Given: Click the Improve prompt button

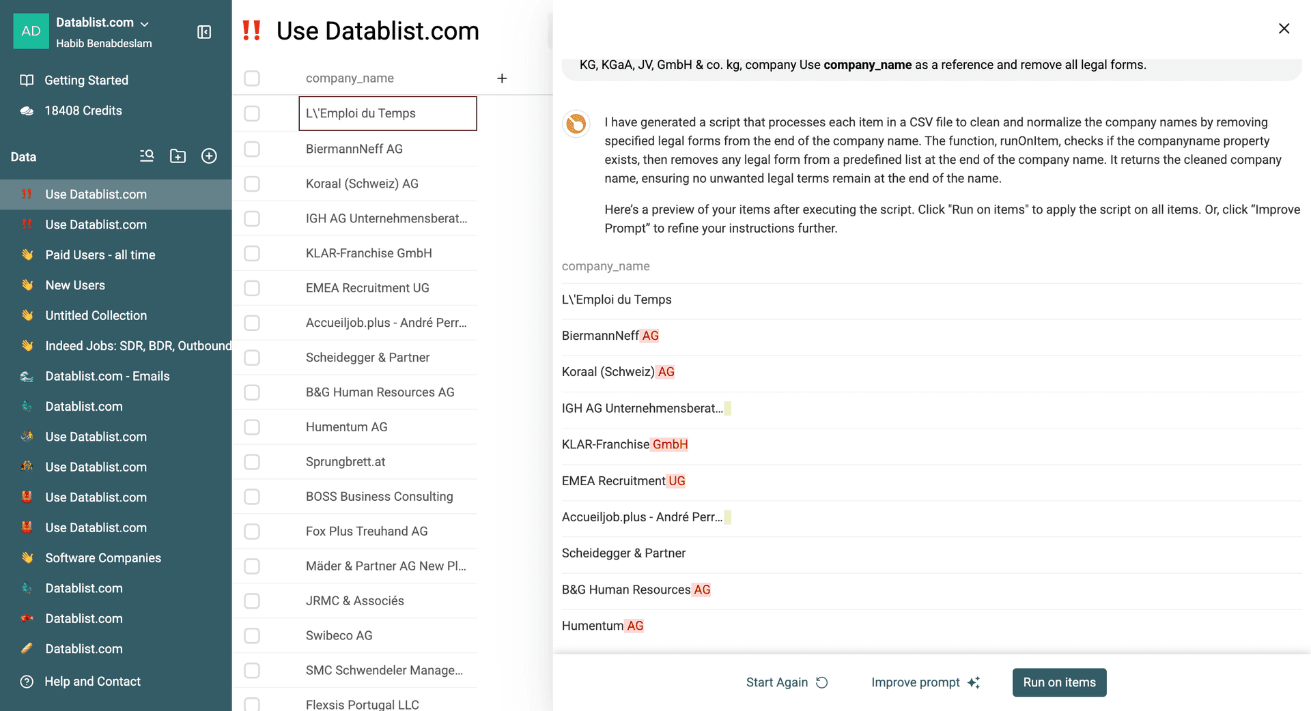Looking at the screenshot, I should pyautogui.click(x=925, y=682).
